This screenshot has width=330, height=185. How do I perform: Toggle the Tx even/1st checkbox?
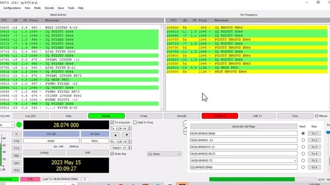(112, 122)
